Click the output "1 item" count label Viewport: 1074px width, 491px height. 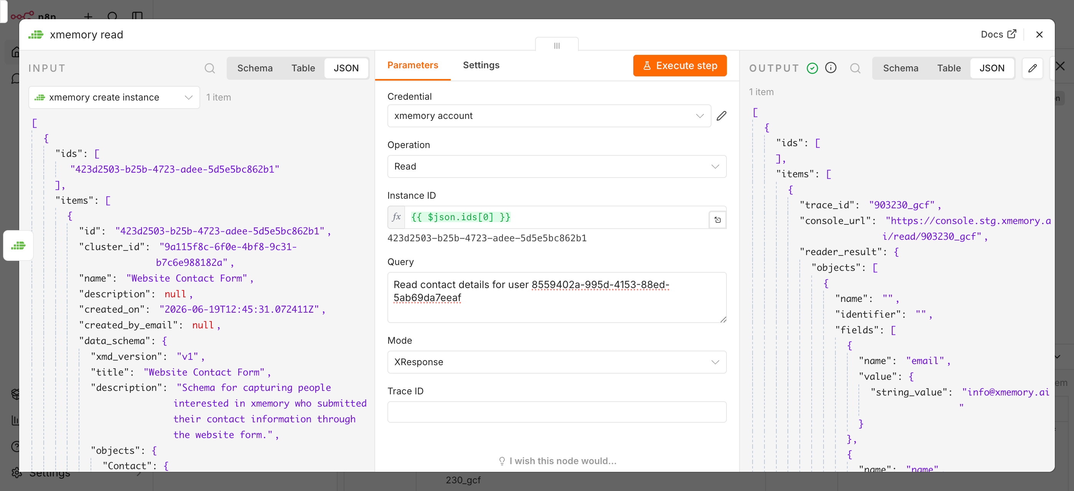(x=761, y=92)
